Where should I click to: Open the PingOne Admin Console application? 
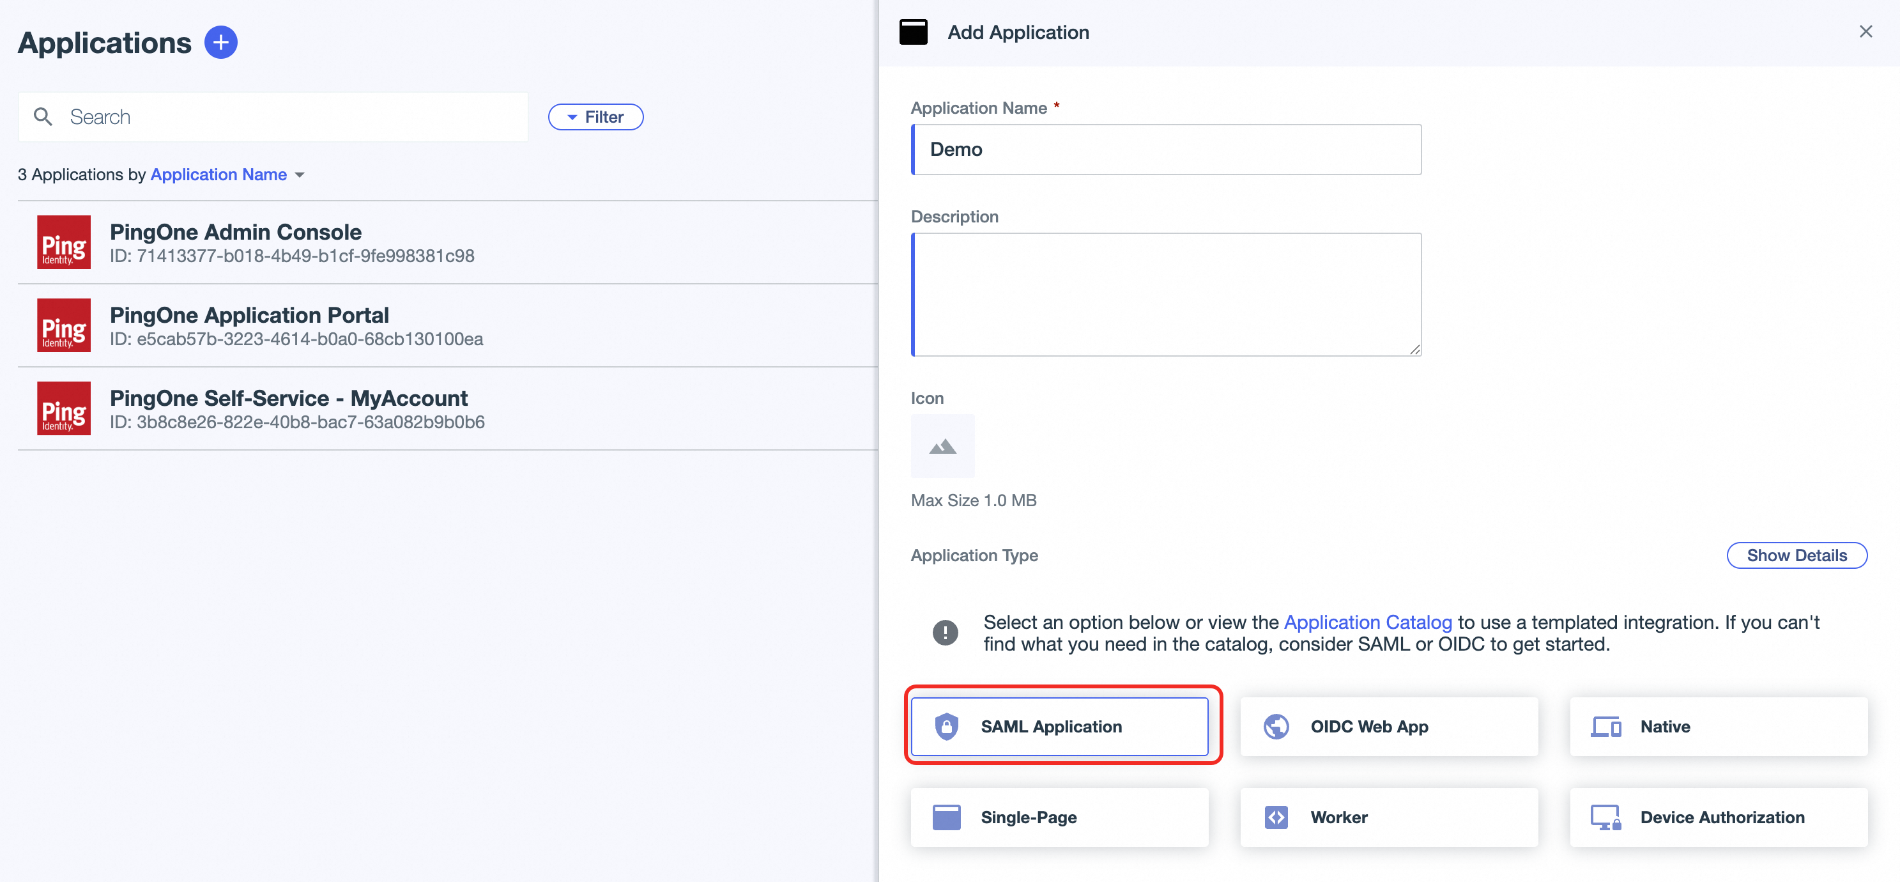pyautogui.click(x=448, y=242)
